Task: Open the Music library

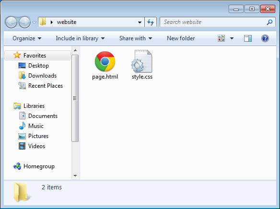Action: coord(35,126)
